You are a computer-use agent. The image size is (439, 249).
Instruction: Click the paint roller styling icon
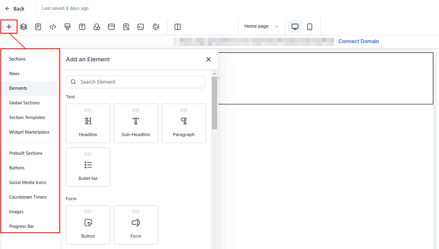pos(67,27)
